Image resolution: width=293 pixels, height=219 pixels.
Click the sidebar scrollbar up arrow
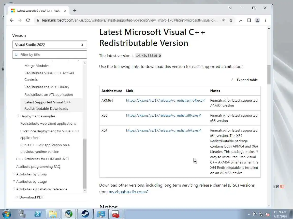pos(85,63)
